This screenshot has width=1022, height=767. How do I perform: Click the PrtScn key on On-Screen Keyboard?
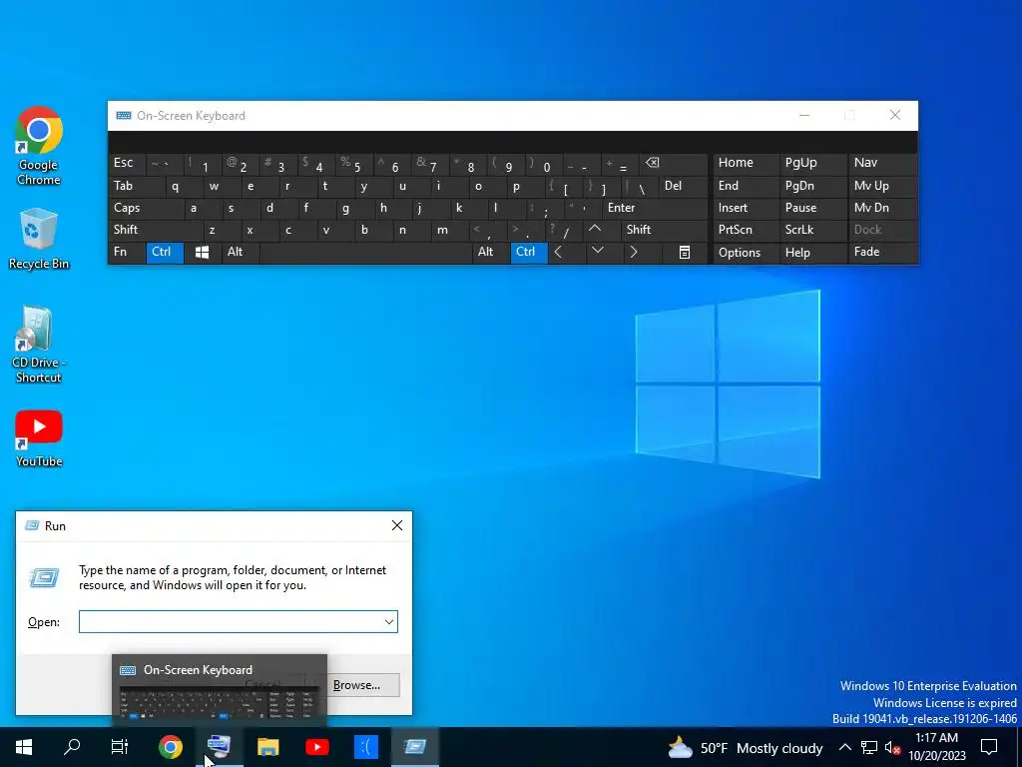(747, 230)
